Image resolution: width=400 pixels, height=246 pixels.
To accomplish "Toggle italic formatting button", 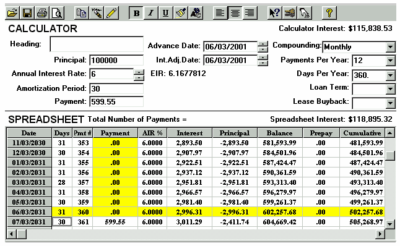I will point(151,13).
